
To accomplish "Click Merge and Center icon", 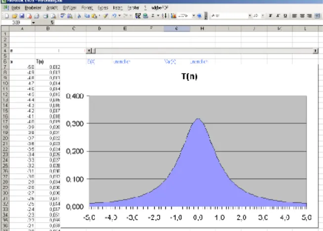I will pyautogui.click(x=318, y=16).
